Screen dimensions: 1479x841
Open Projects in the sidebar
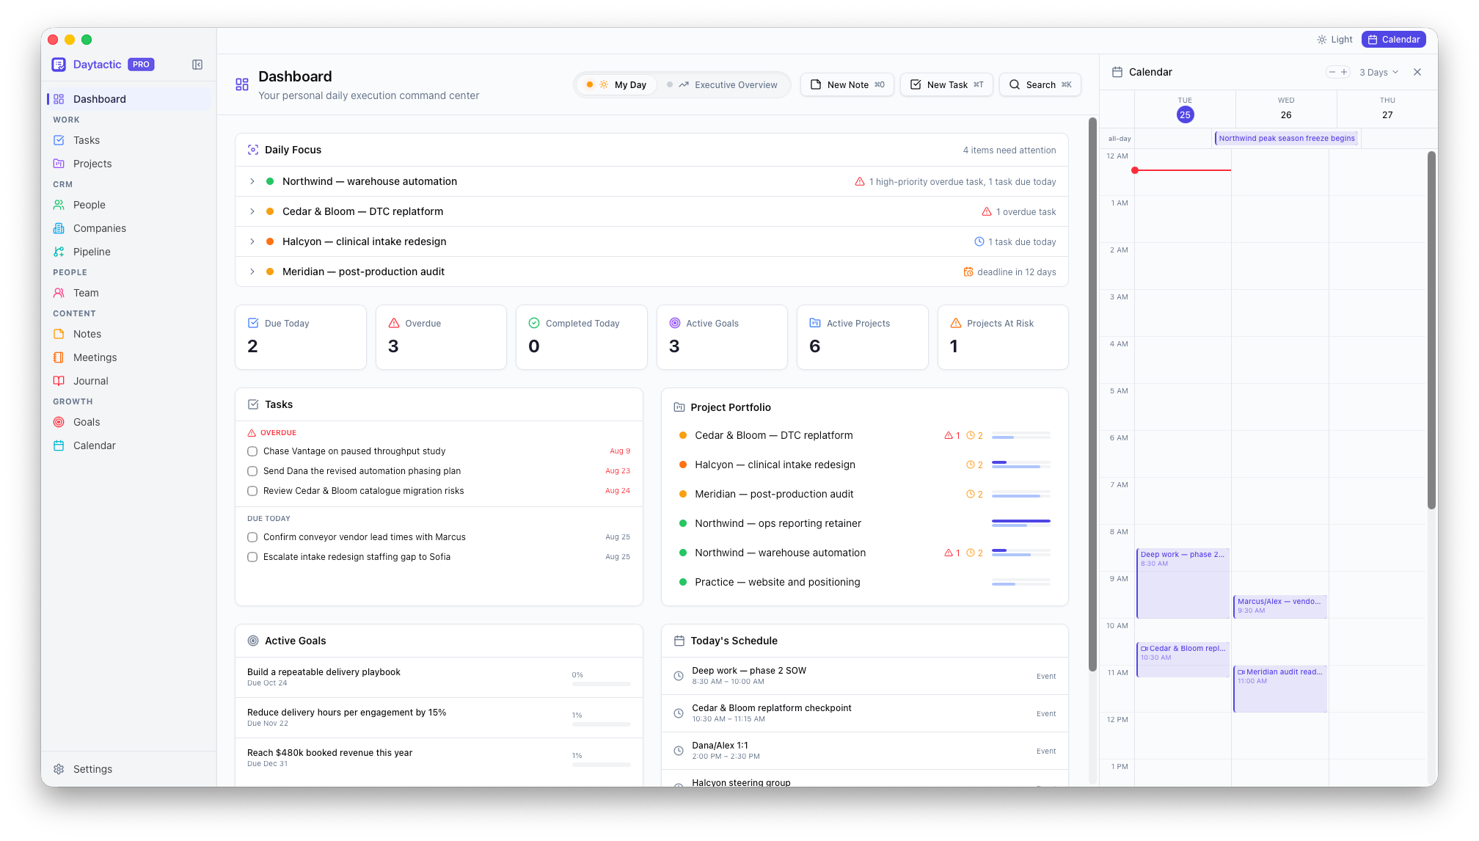(128, 164)
